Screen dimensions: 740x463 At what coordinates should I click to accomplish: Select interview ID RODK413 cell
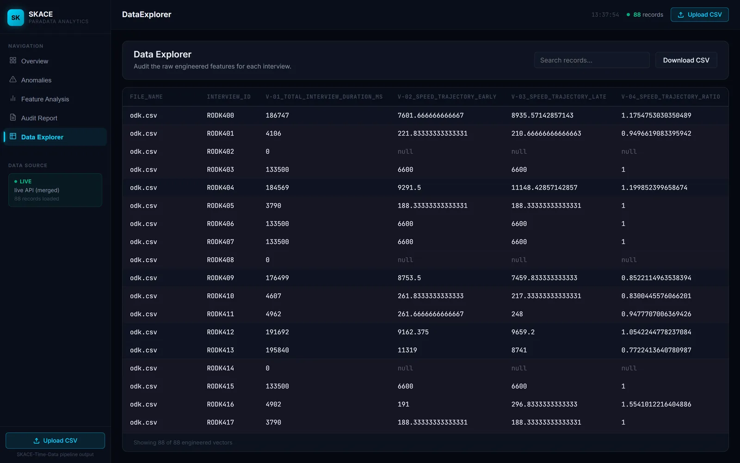point(220,350)
